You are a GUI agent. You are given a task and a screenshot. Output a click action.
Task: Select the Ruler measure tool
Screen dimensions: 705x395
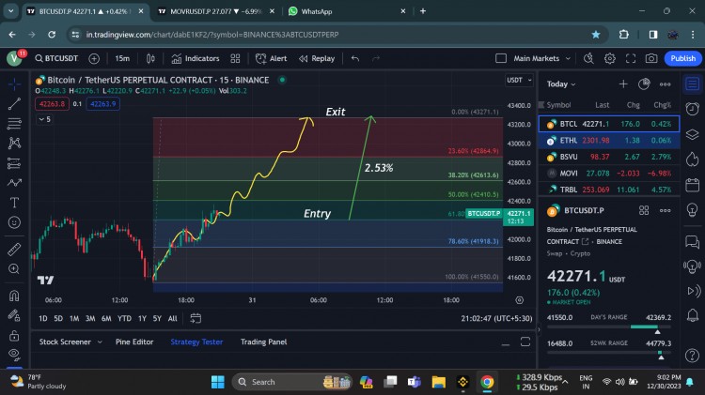click(14, 250)
